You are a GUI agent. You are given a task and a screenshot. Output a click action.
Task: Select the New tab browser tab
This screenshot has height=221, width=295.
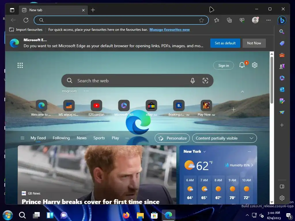click(53, 10)
